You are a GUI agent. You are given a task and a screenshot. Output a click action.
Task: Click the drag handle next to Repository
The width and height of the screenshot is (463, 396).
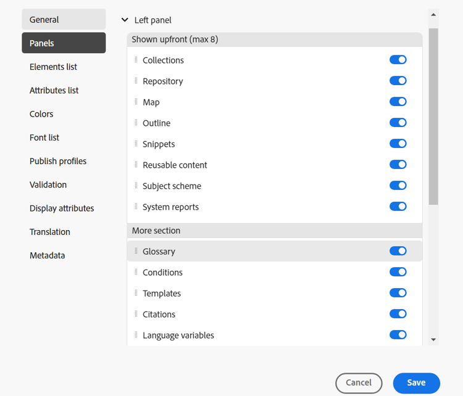click(x=136, y=81)
